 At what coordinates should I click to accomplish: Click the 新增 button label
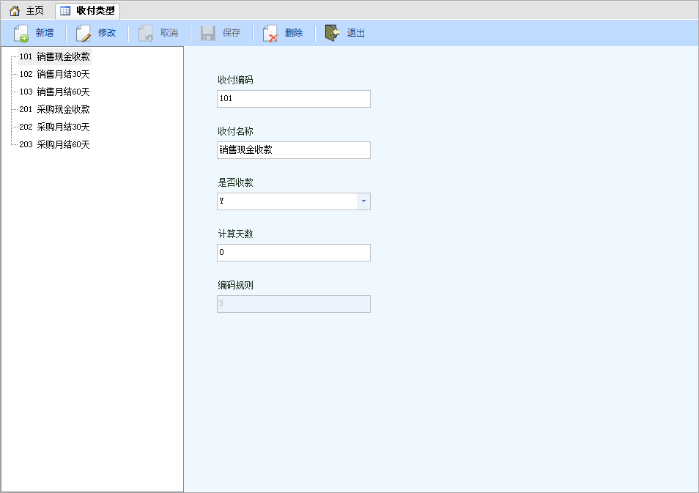tap(45, 33)
